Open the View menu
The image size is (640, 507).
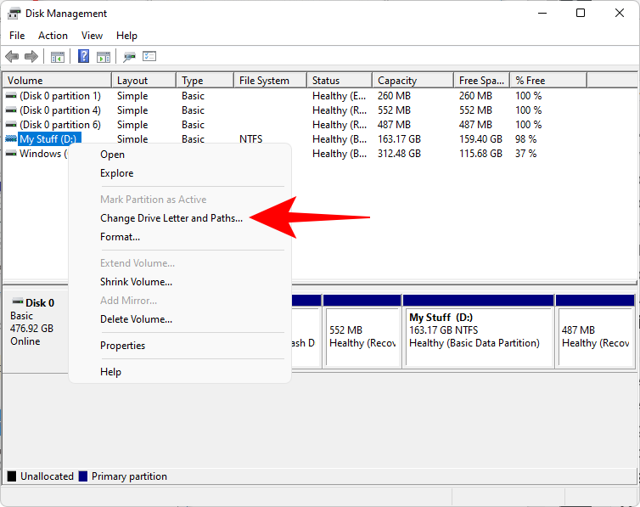[x=92, y=36]
